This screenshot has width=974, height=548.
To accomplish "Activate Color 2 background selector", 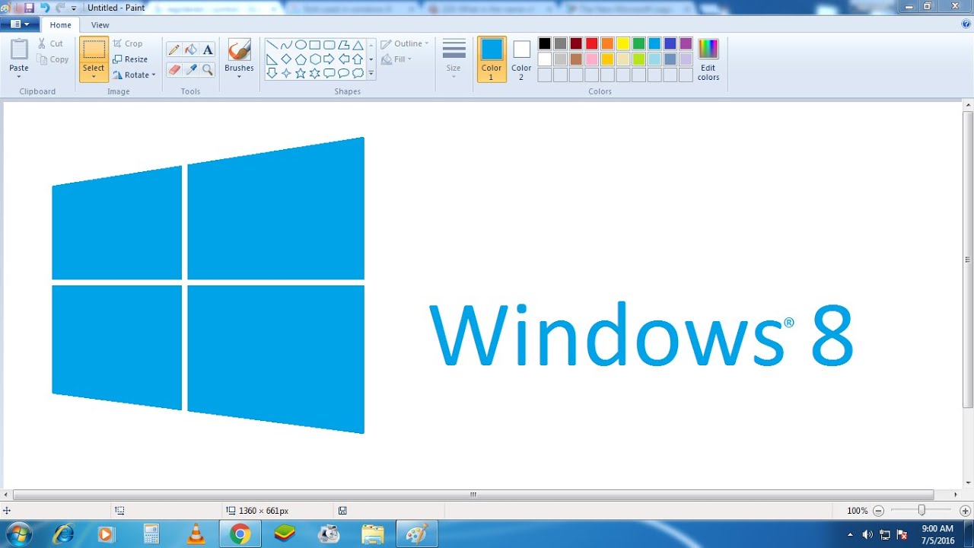I will point(521,59).
